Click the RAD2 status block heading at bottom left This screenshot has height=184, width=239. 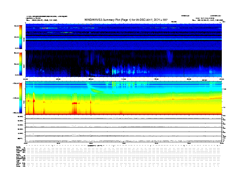(18, 147)
